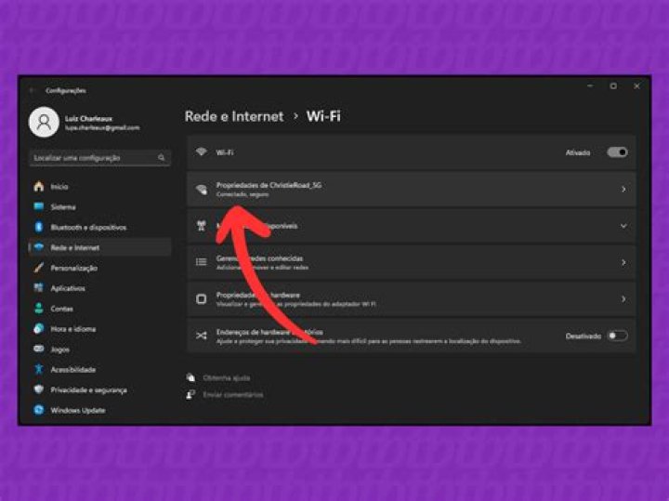Click the Obtenha ajuda link

pyautogui.click(x=226, y=377)
